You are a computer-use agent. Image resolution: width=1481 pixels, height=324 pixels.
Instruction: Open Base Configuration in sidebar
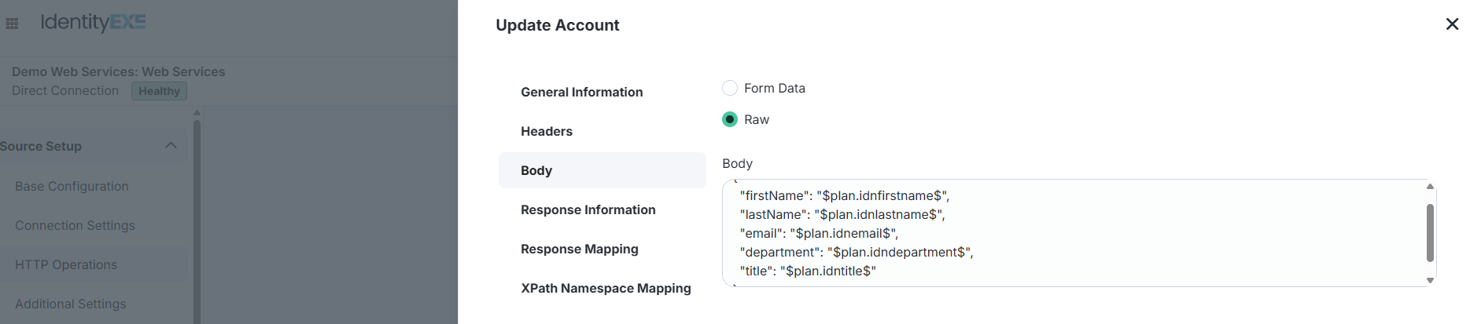point(72,186)
